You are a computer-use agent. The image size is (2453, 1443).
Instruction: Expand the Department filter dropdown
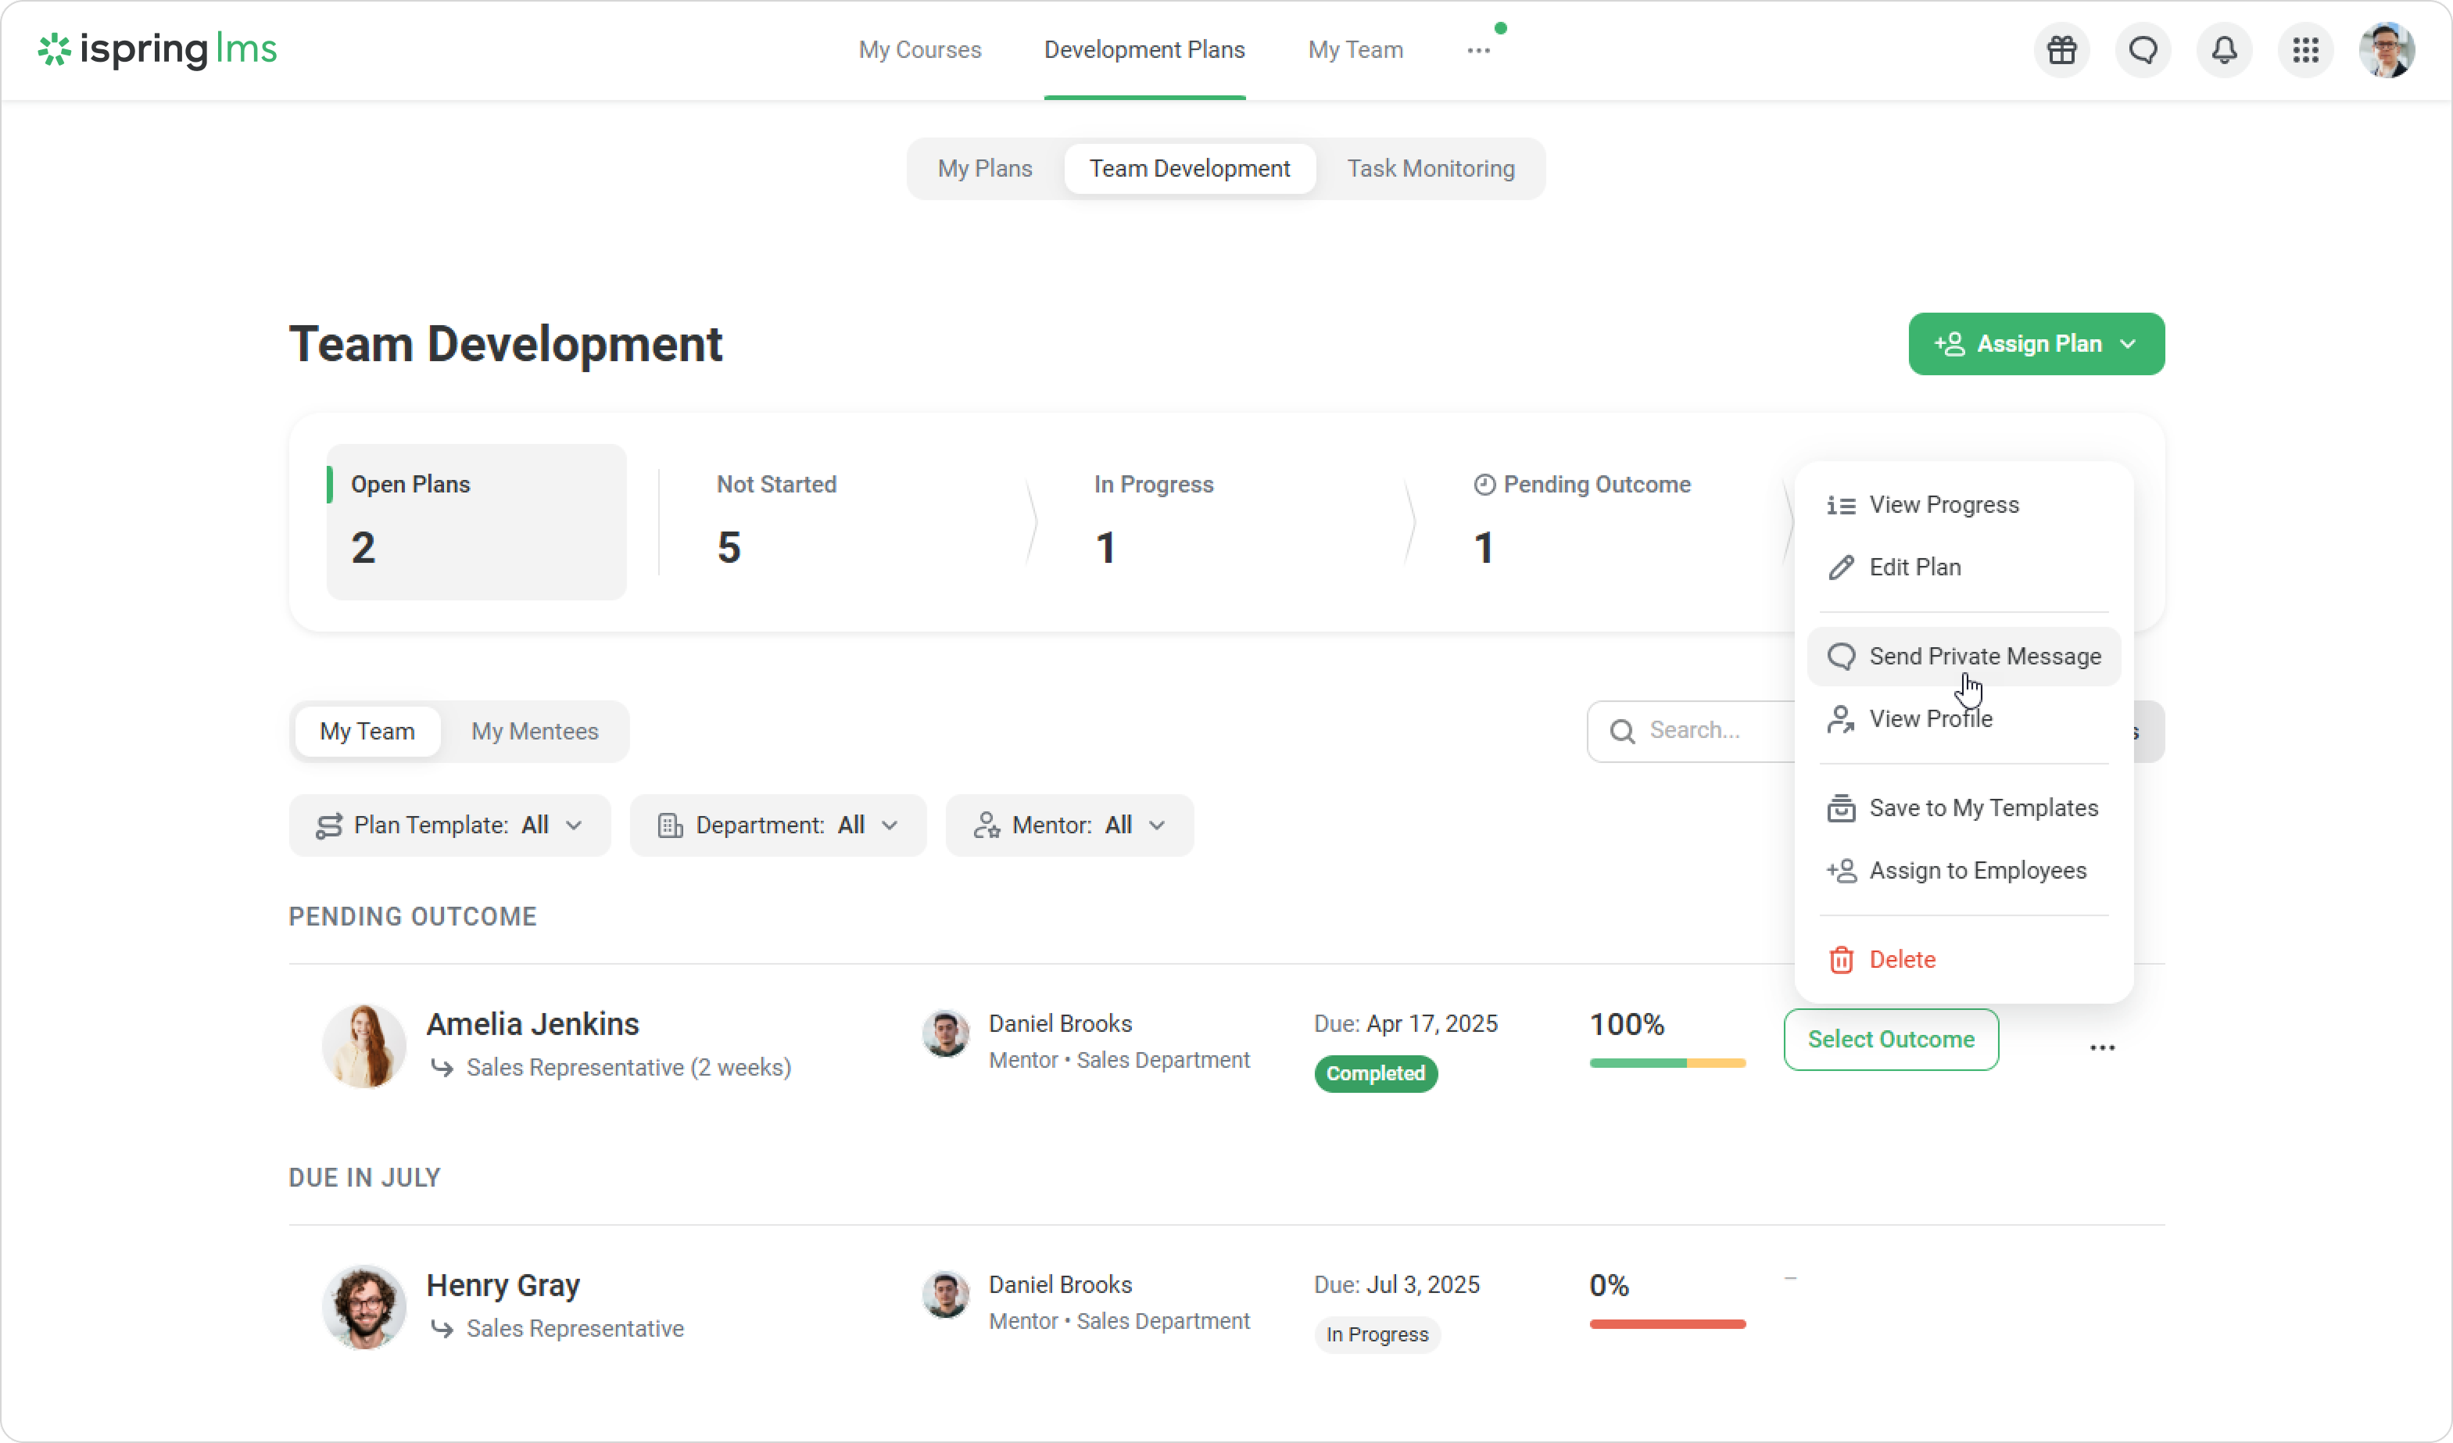click(x=777, y=825)
